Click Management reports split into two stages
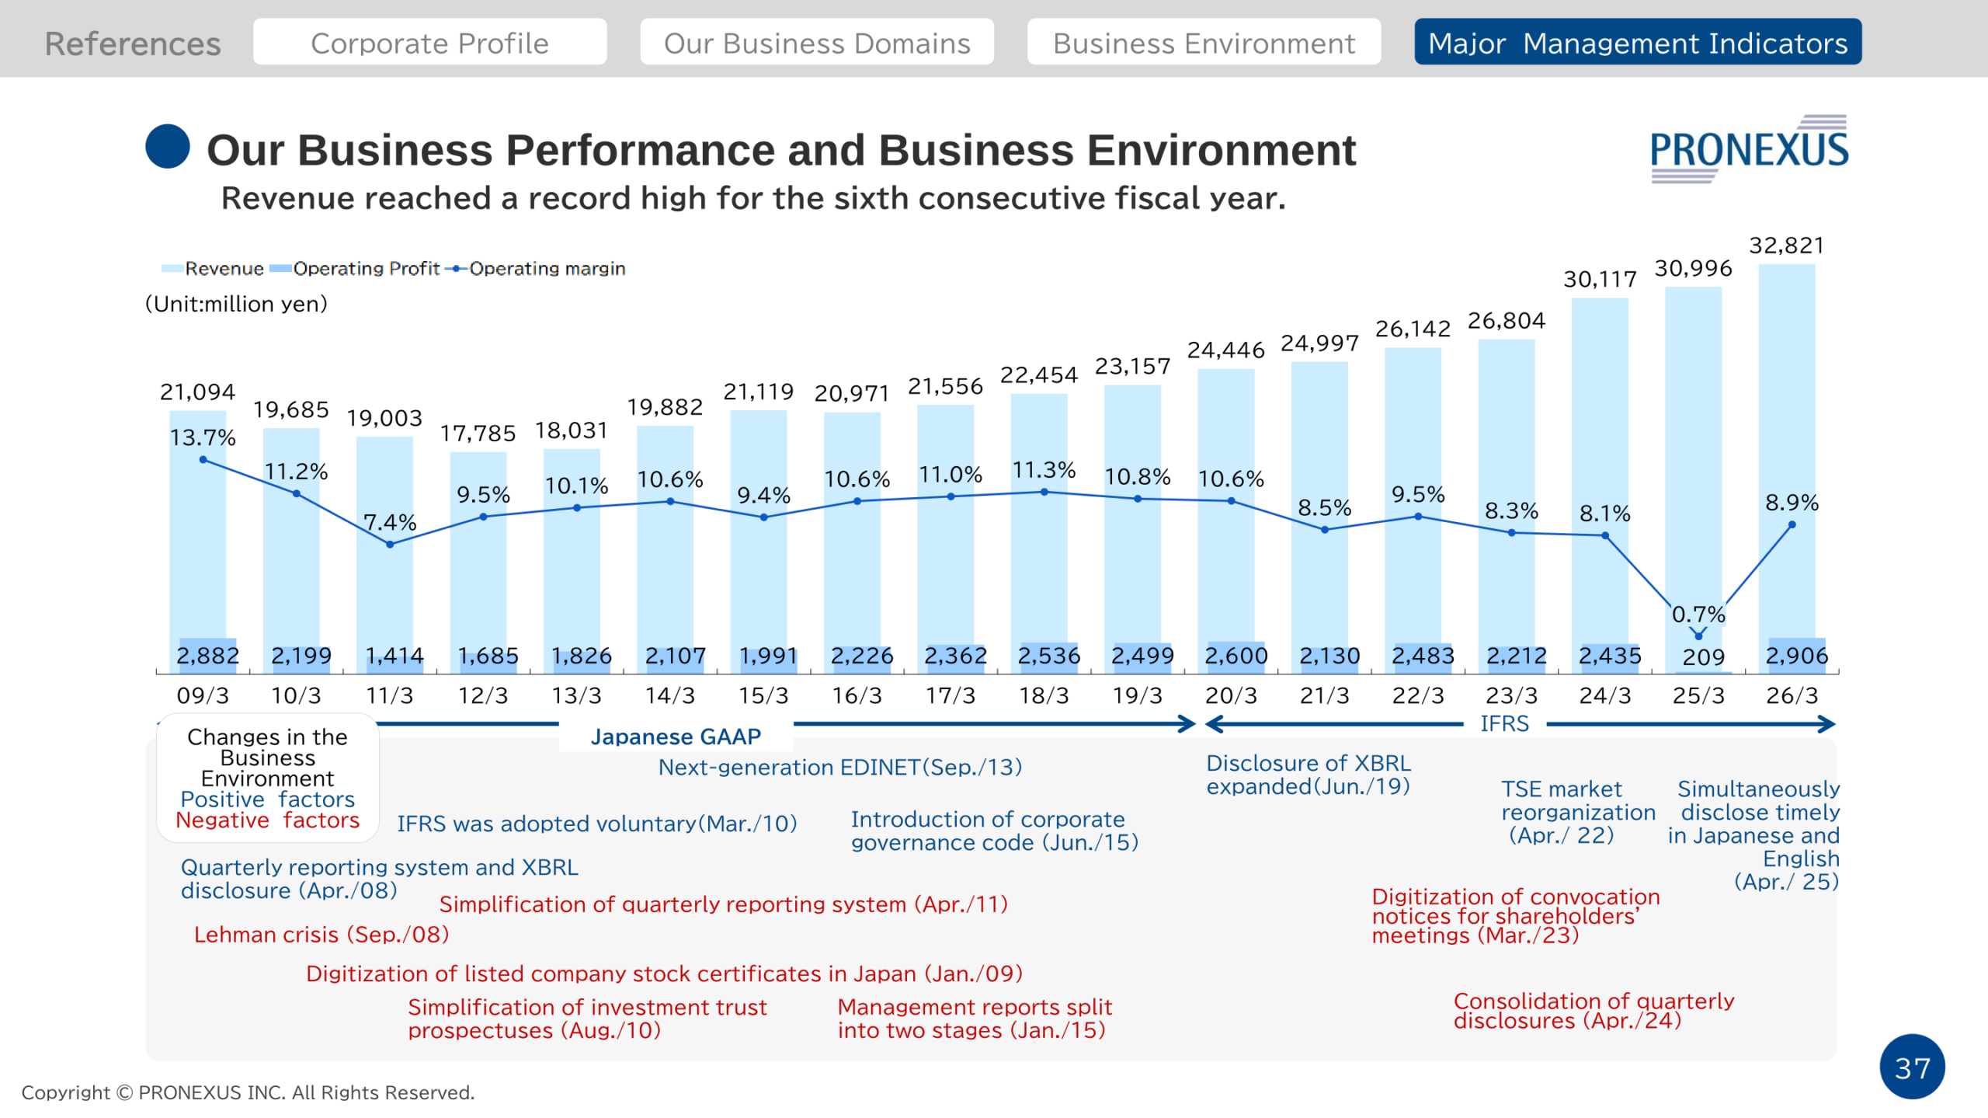The width and height of the screenshot is (1988, 1118). [x=975, y=1019]
